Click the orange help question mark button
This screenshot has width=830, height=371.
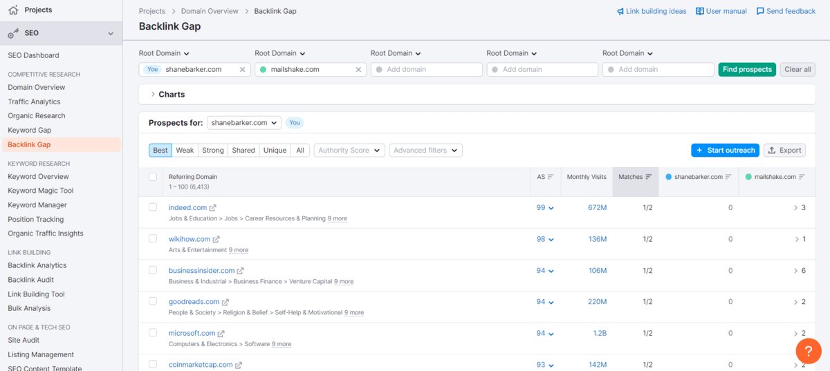coord(809,351)
